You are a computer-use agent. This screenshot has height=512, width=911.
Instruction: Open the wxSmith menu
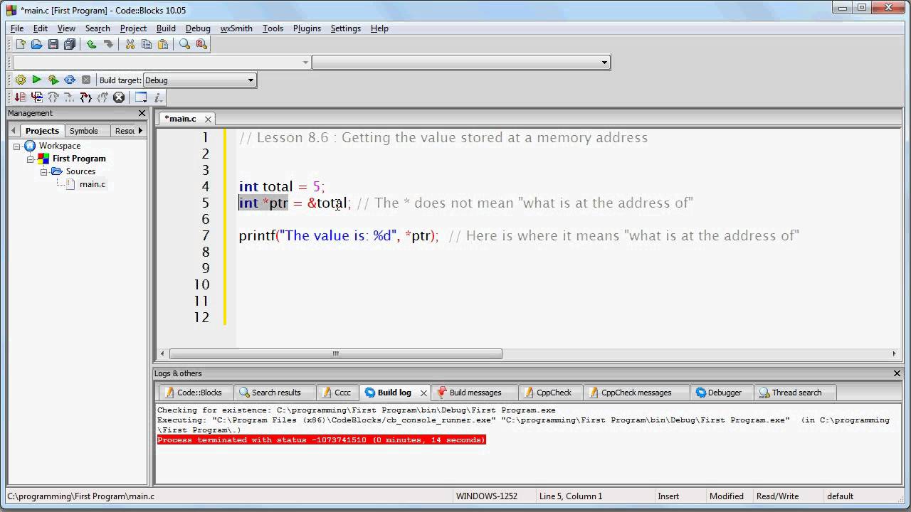point(236,28)
